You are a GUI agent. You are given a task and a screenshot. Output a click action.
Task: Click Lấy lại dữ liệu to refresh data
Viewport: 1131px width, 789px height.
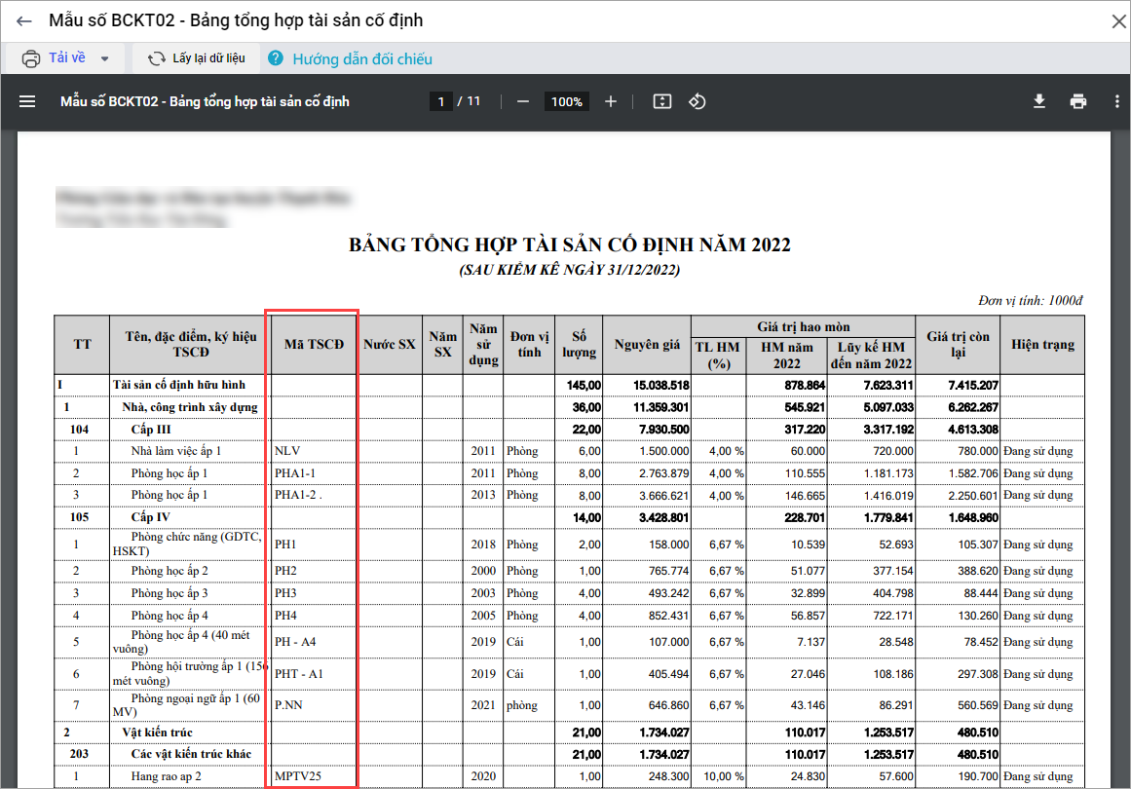click(197, 58)
